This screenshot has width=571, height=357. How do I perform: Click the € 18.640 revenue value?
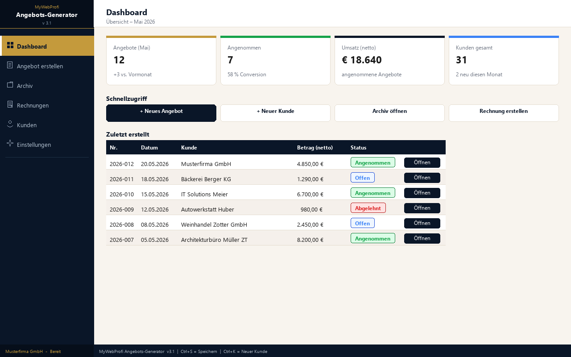pyautogui.click(x=362, y=60)
